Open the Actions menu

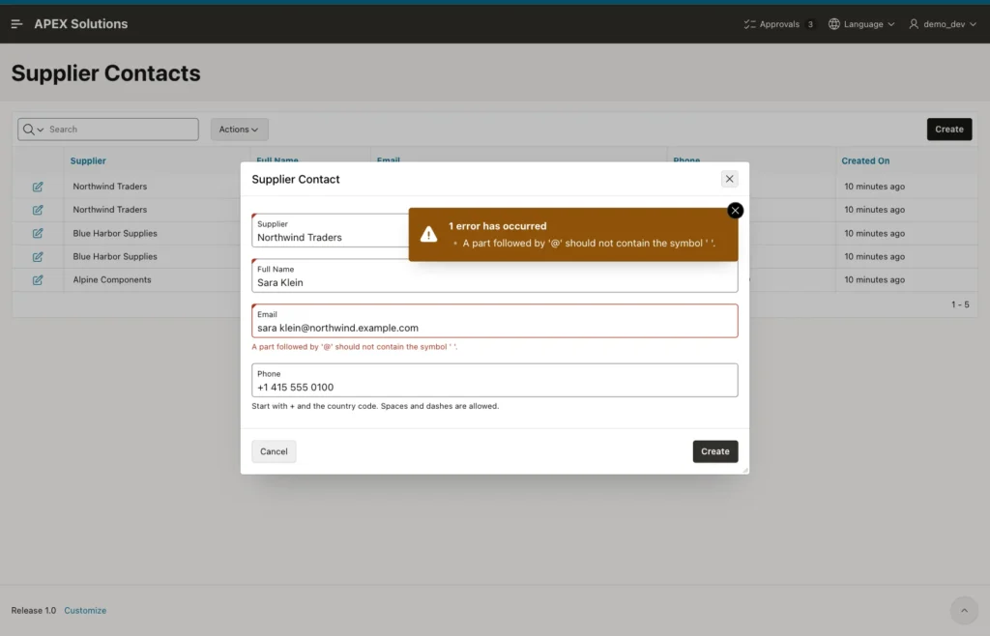click(x=240, y=130)
